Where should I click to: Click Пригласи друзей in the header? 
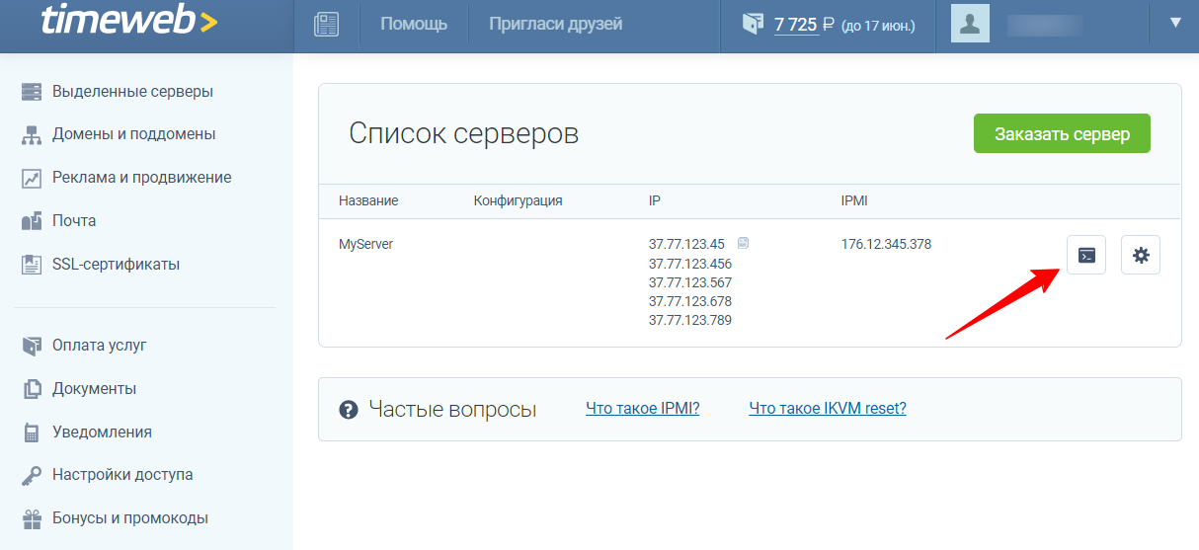click(555, 24)
